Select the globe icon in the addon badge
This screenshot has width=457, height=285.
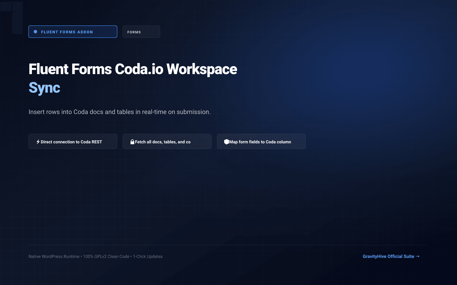pos(35,32)
